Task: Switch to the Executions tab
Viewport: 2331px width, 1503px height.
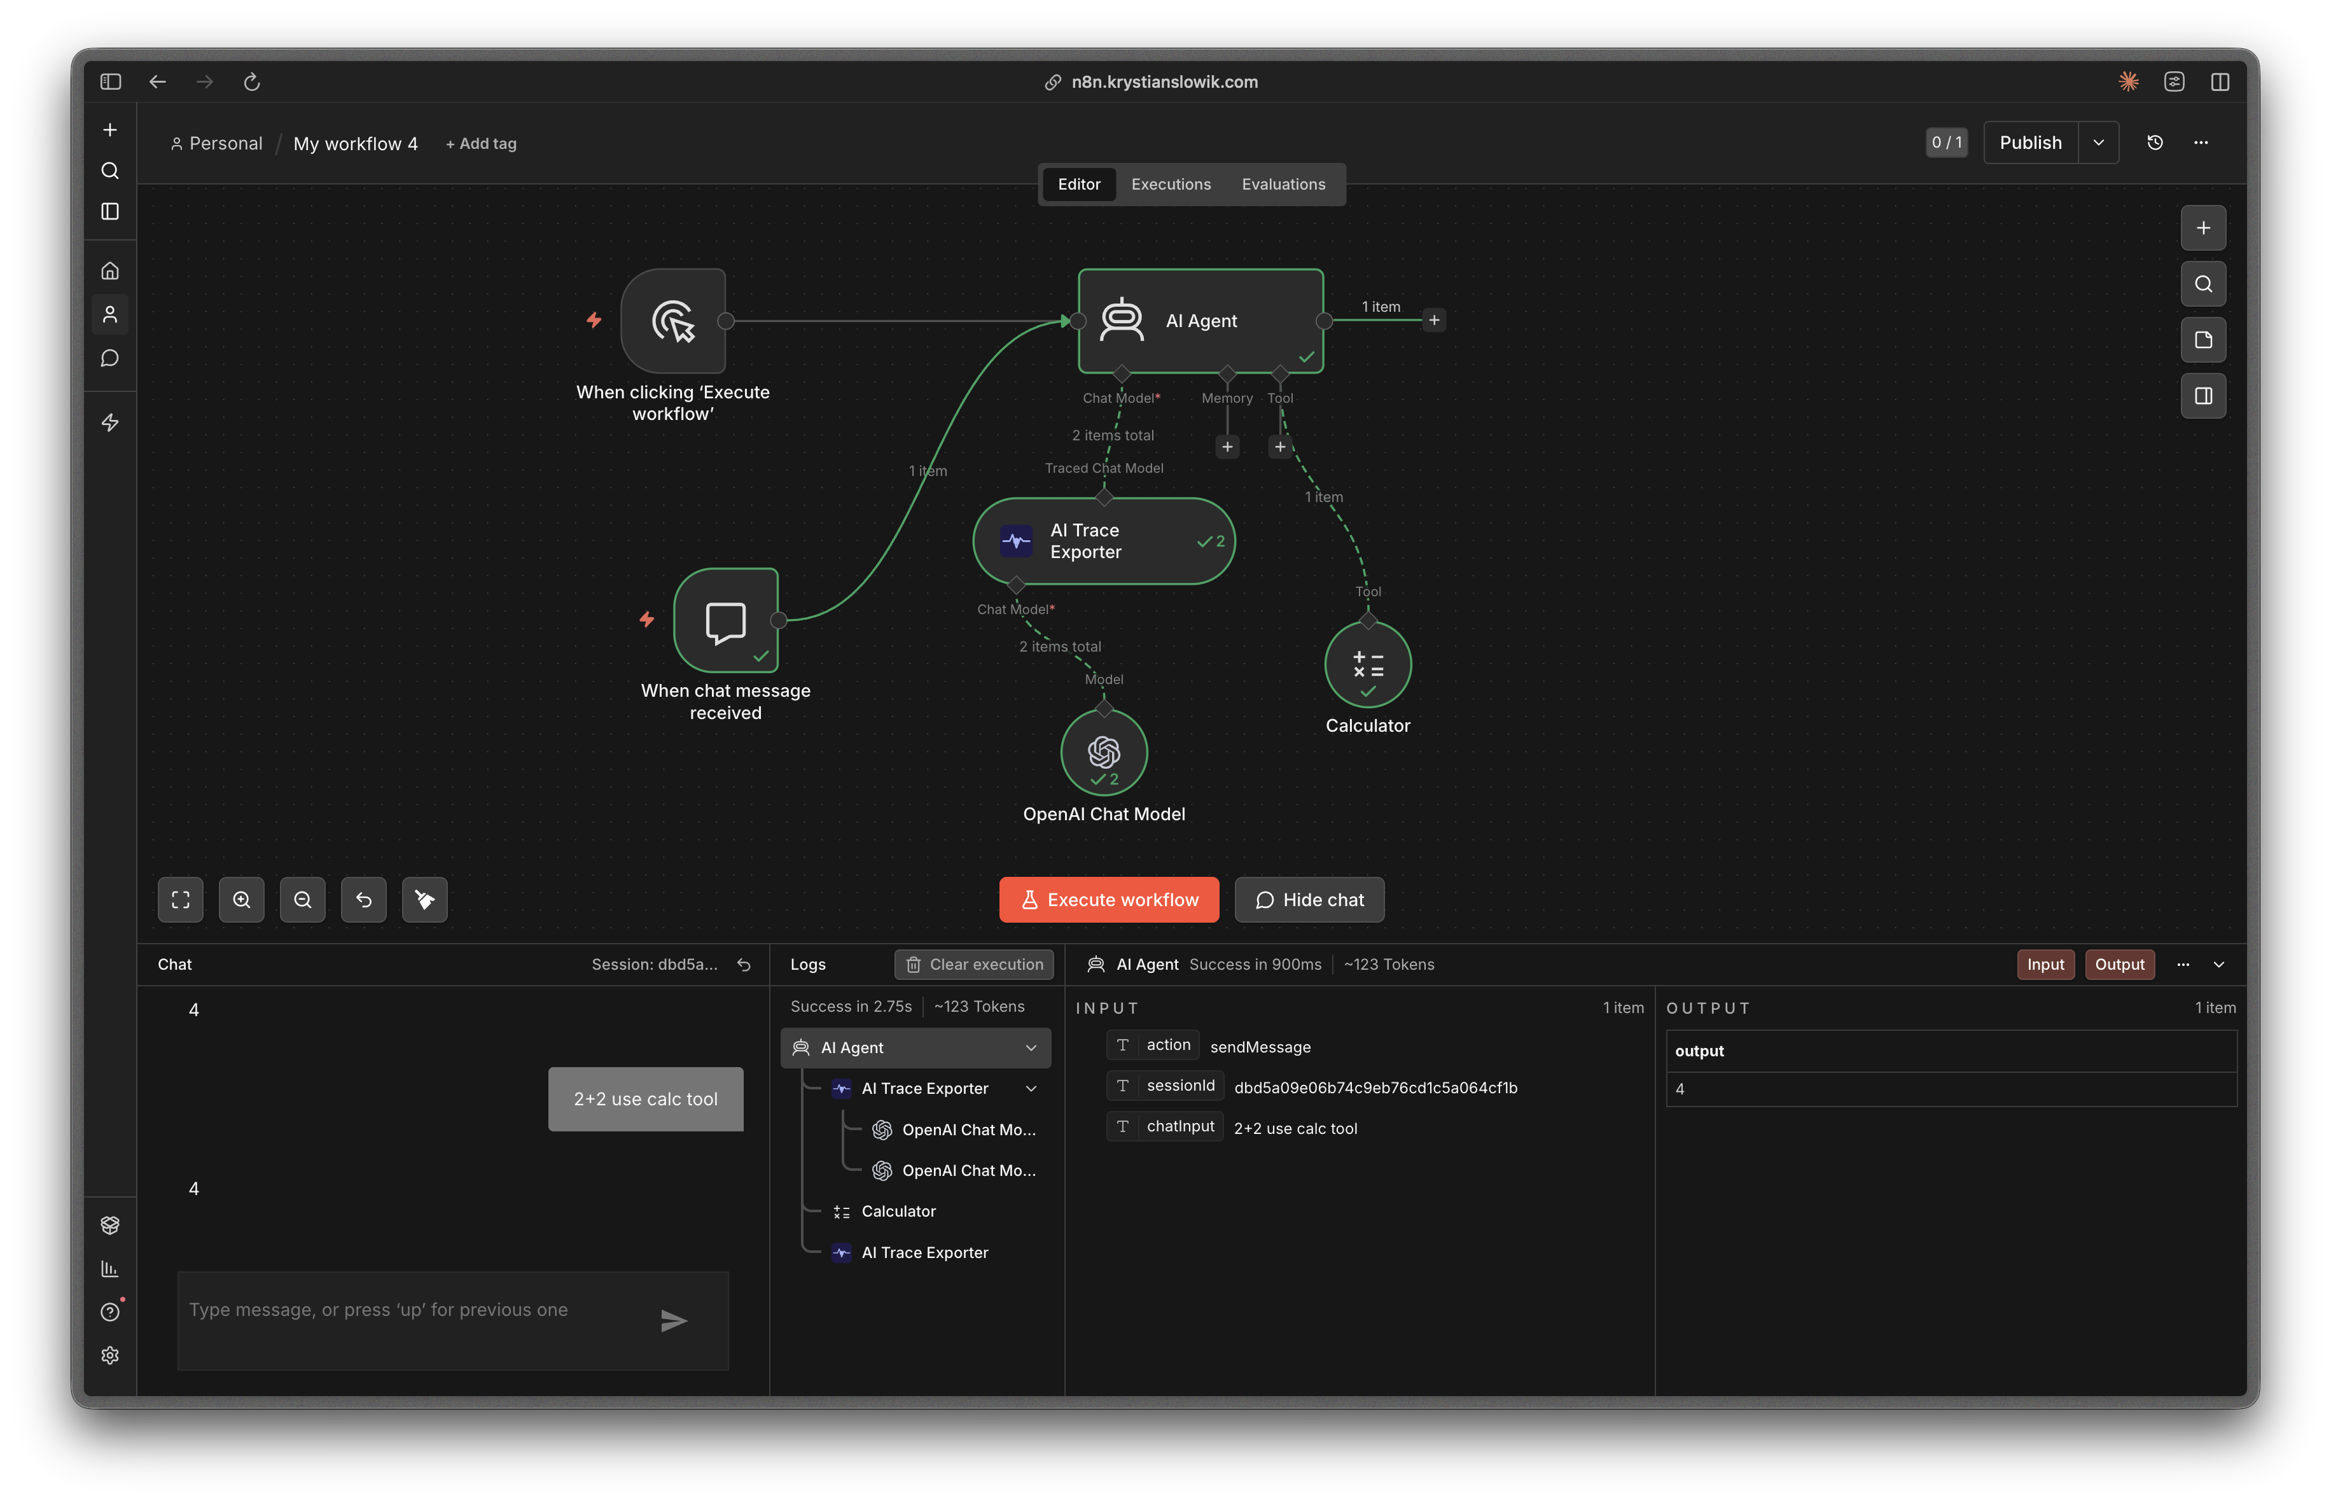Action: [x=1171, y=185]
